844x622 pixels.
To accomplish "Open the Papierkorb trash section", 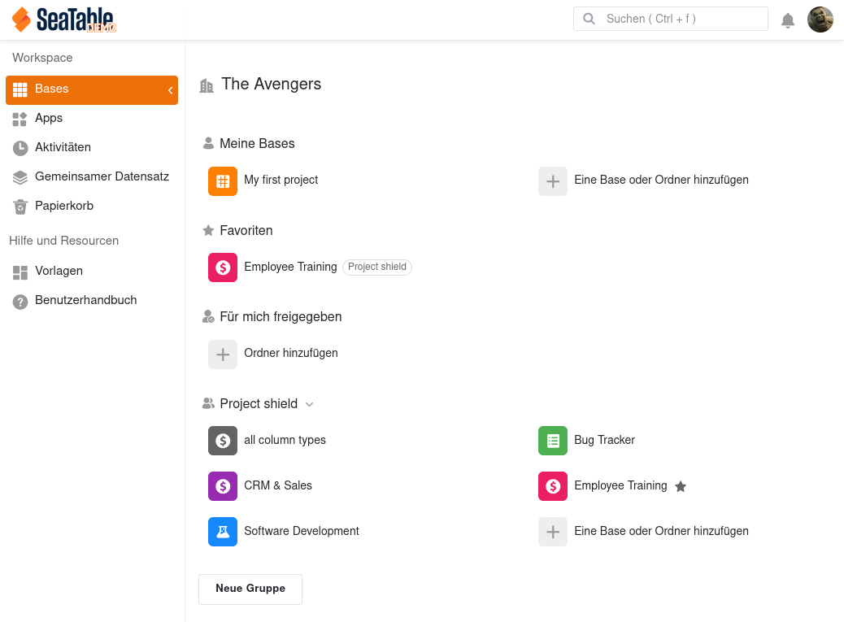I will click(63, 207).
